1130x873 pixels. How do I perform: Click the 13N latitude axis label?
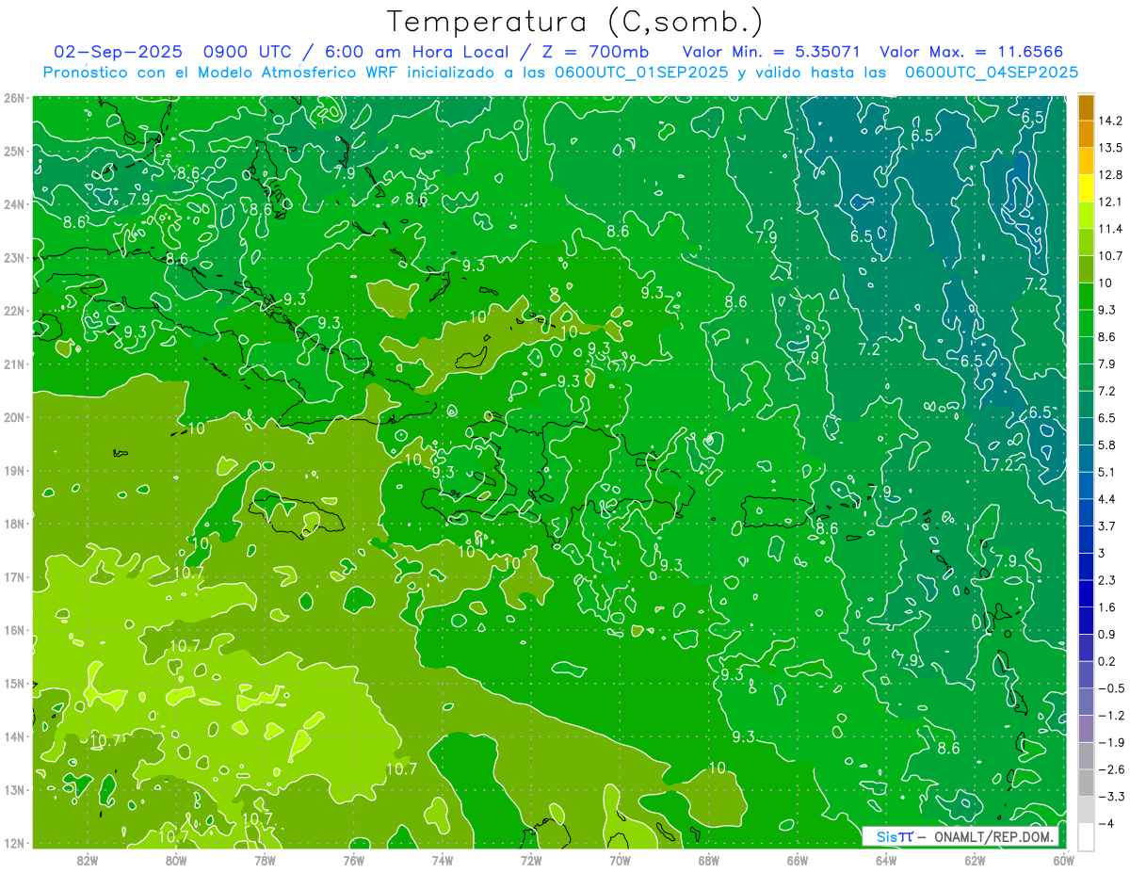coord(13,789)
